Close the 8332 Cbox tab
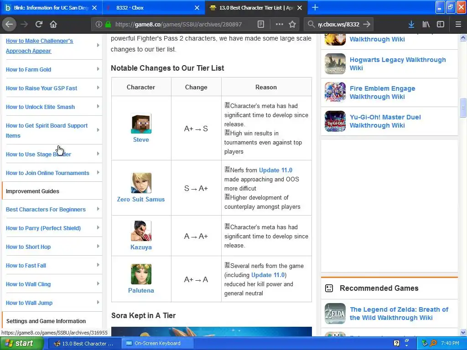The image size is (467, 350). tap(197, 8)
